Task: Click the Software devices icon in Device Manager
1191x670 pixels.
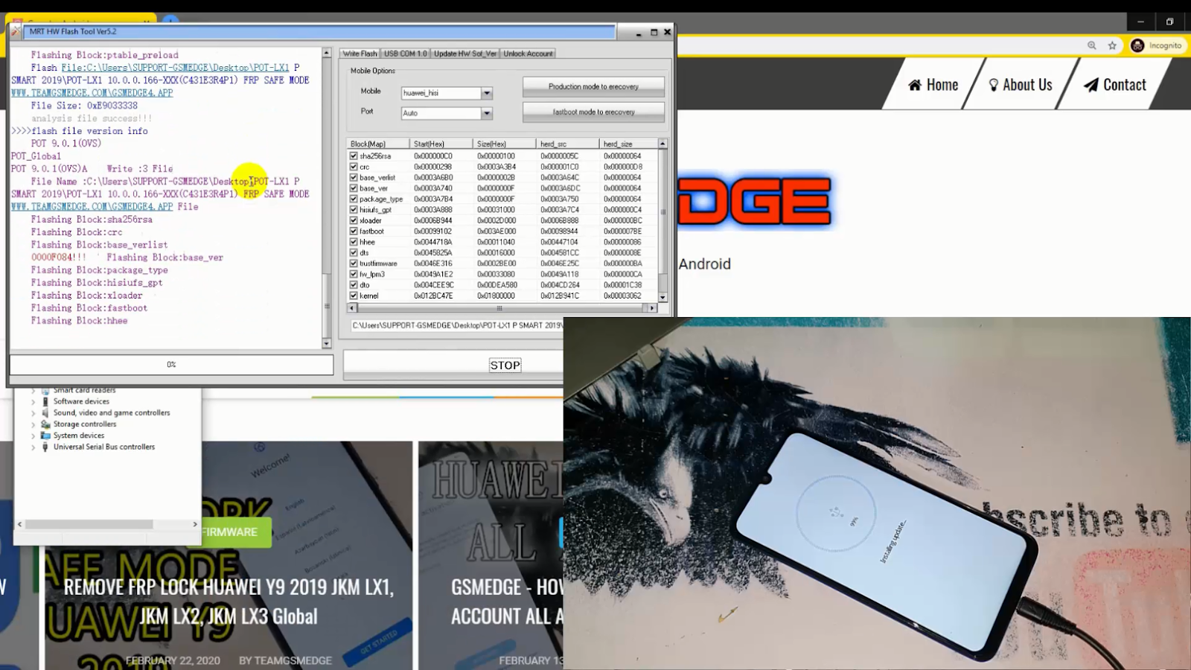Action: click(x=45, y=401)
